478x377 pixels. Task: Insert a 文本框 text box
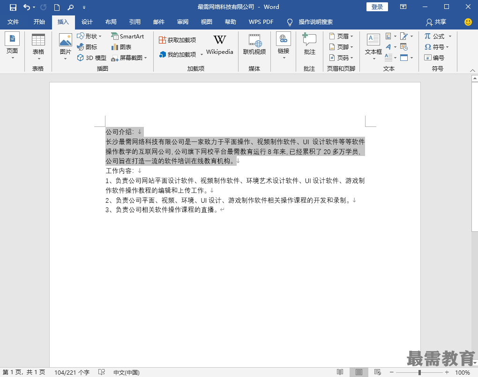(373, 47)
